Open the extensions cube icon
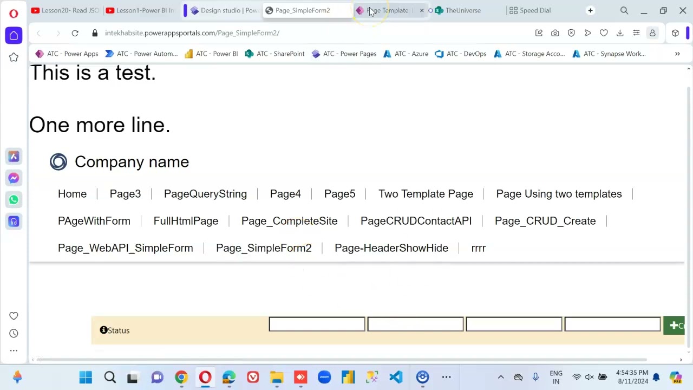Screen dimensions: 693x390 (x=675, y=33)
